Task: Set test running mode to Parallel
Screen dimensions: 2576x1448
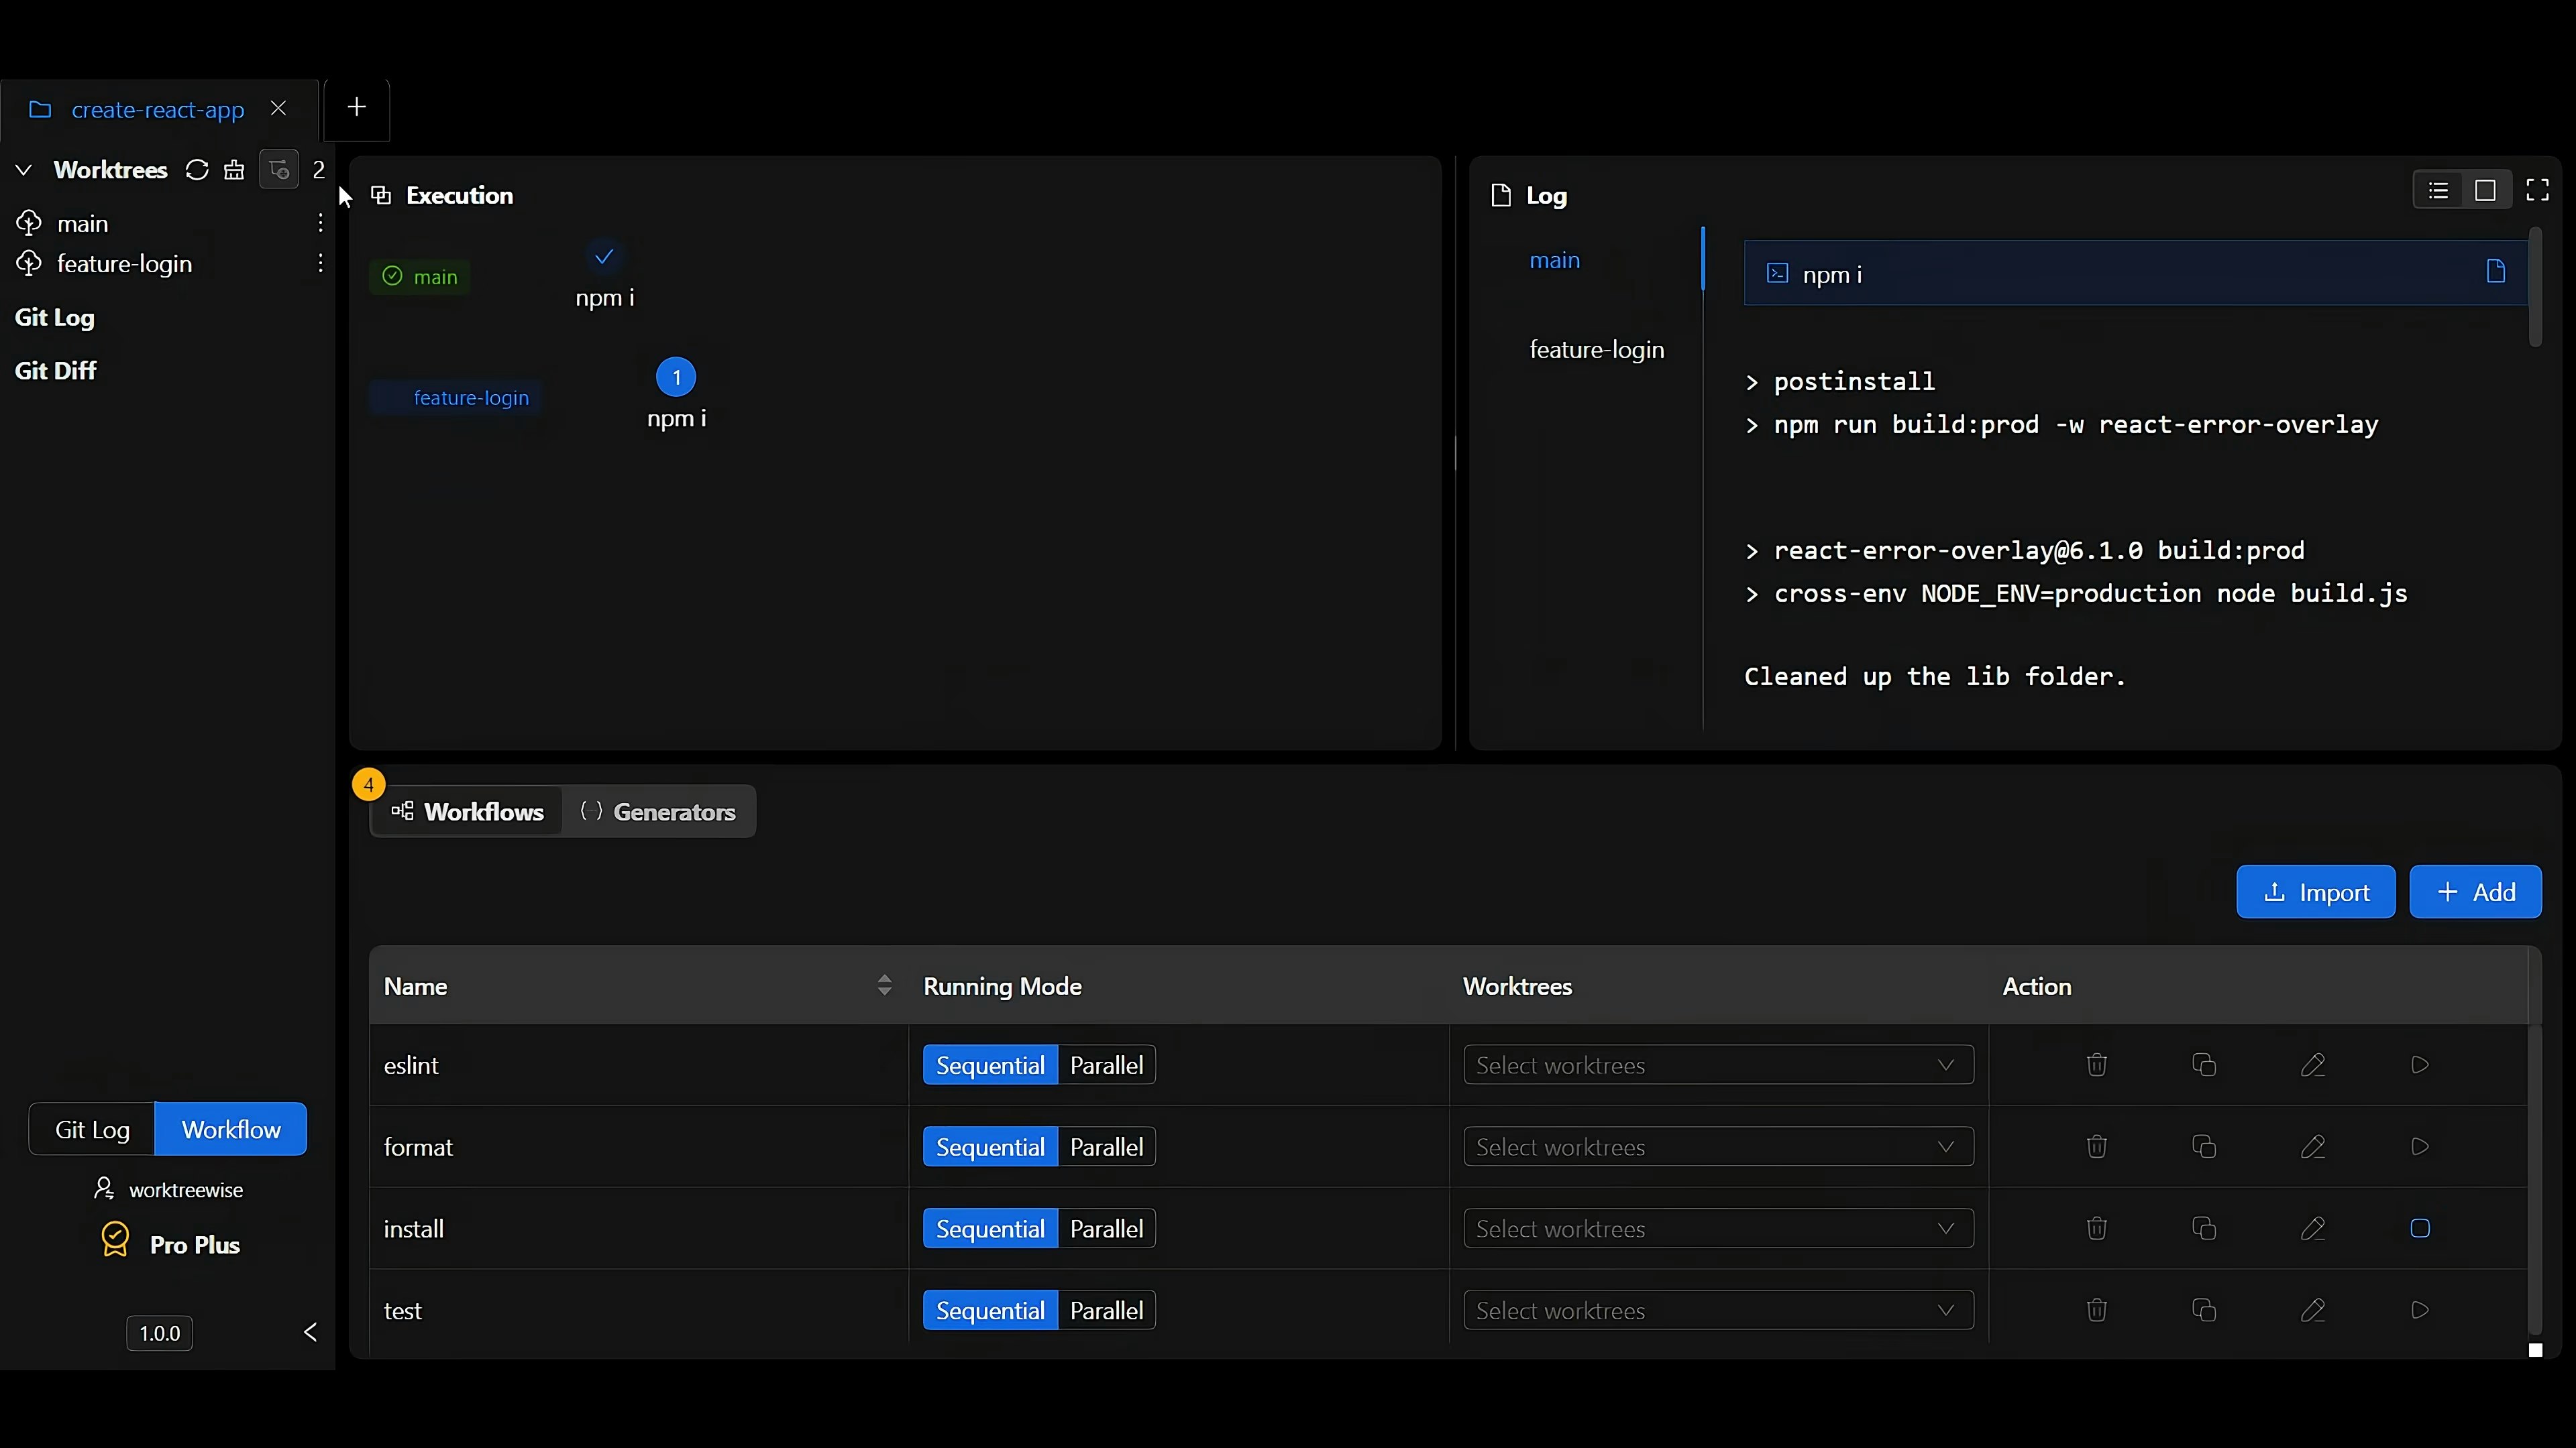Action: tap(1106, 1310)
